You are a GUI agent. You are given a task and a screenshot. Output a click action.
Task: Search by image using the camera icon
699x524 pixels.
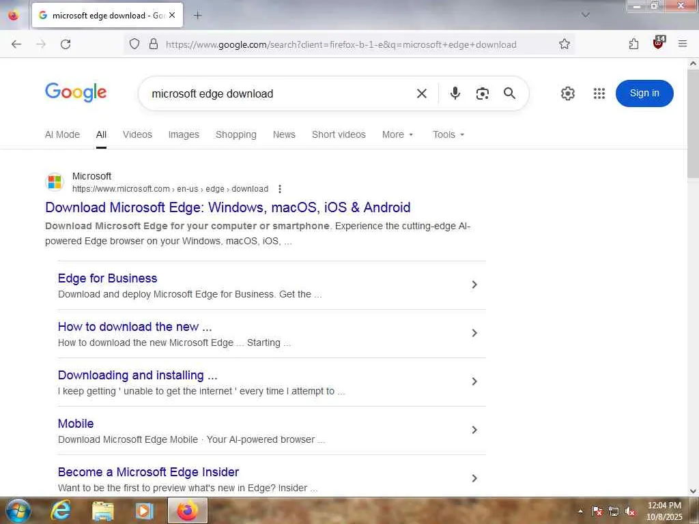[483, 93]
